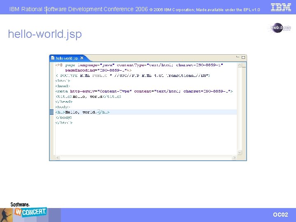The width and height of the screenshot is (296, 222).
Task: Click the vertical scrollbar down arrow
Action: point(240,153)
